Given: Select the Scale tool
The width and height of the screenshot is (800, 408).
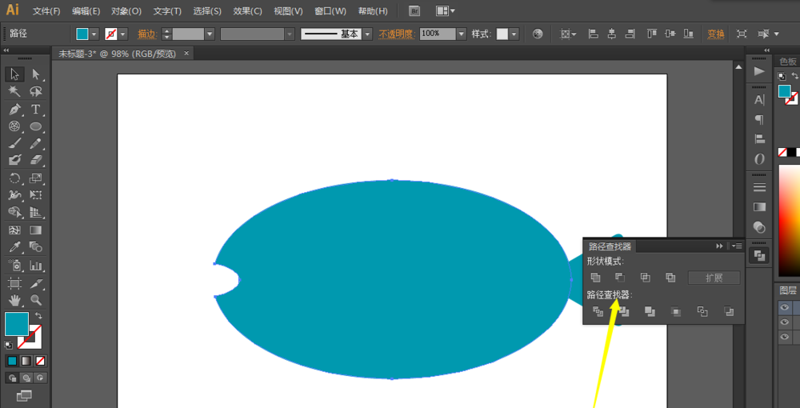Looking at the screenshot, I should pyautogui.click(x=36, y=178).
